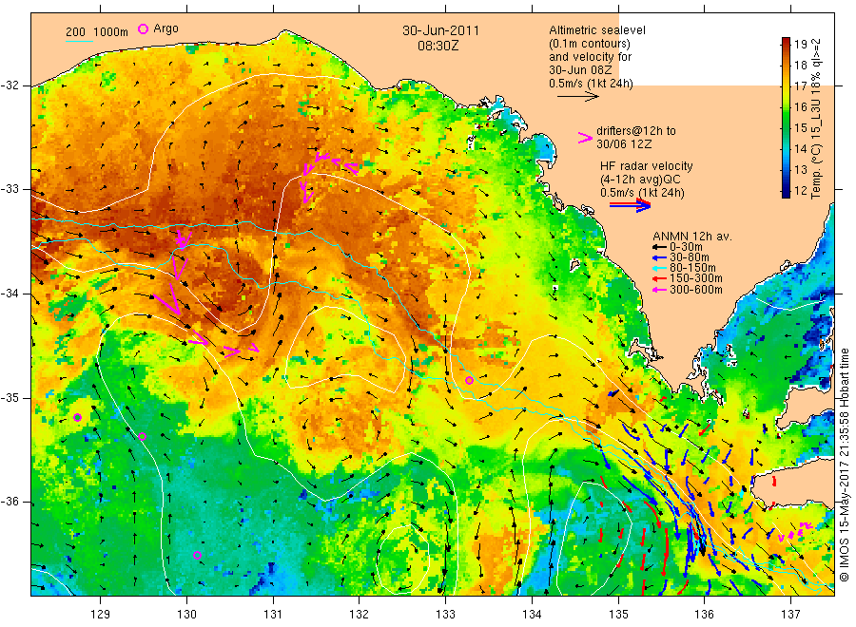Click the '08:30Z' time label
Image resolution: width=856 pixels, height=627 pixels.
pos(438,46)
